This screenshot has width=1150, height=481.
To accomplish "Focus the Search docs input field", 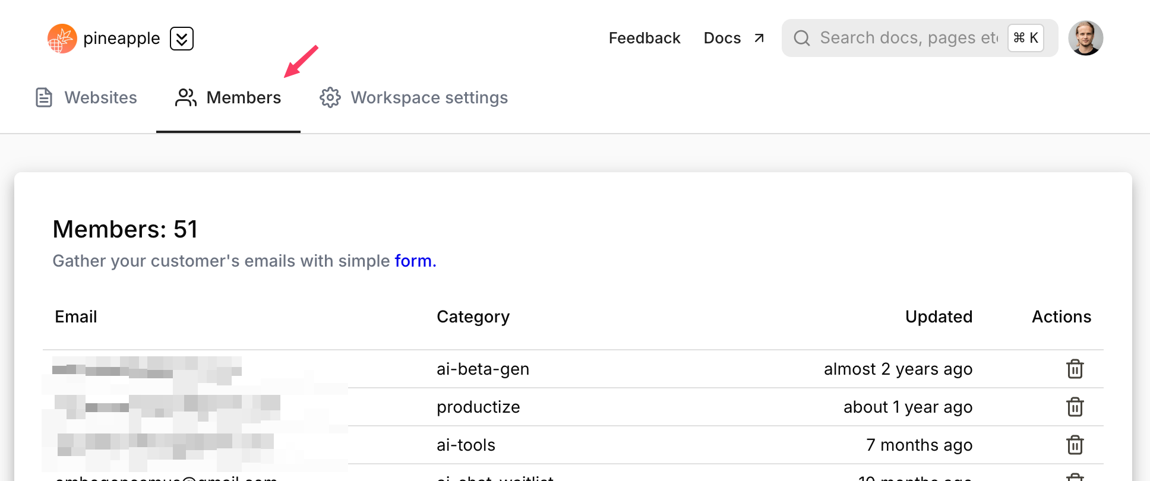I will 909,38.
